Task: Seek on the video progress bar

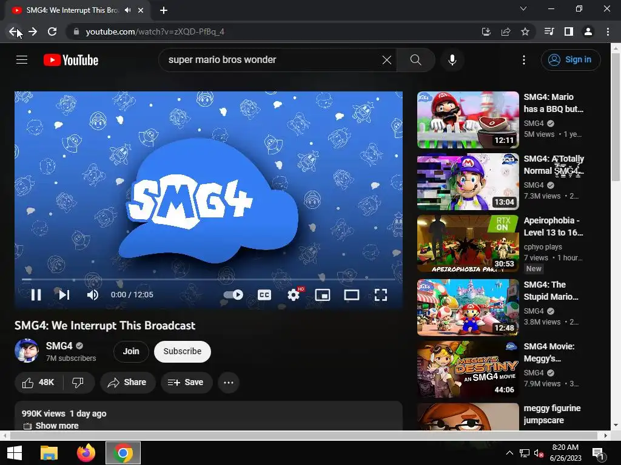Action: [209, 279]
